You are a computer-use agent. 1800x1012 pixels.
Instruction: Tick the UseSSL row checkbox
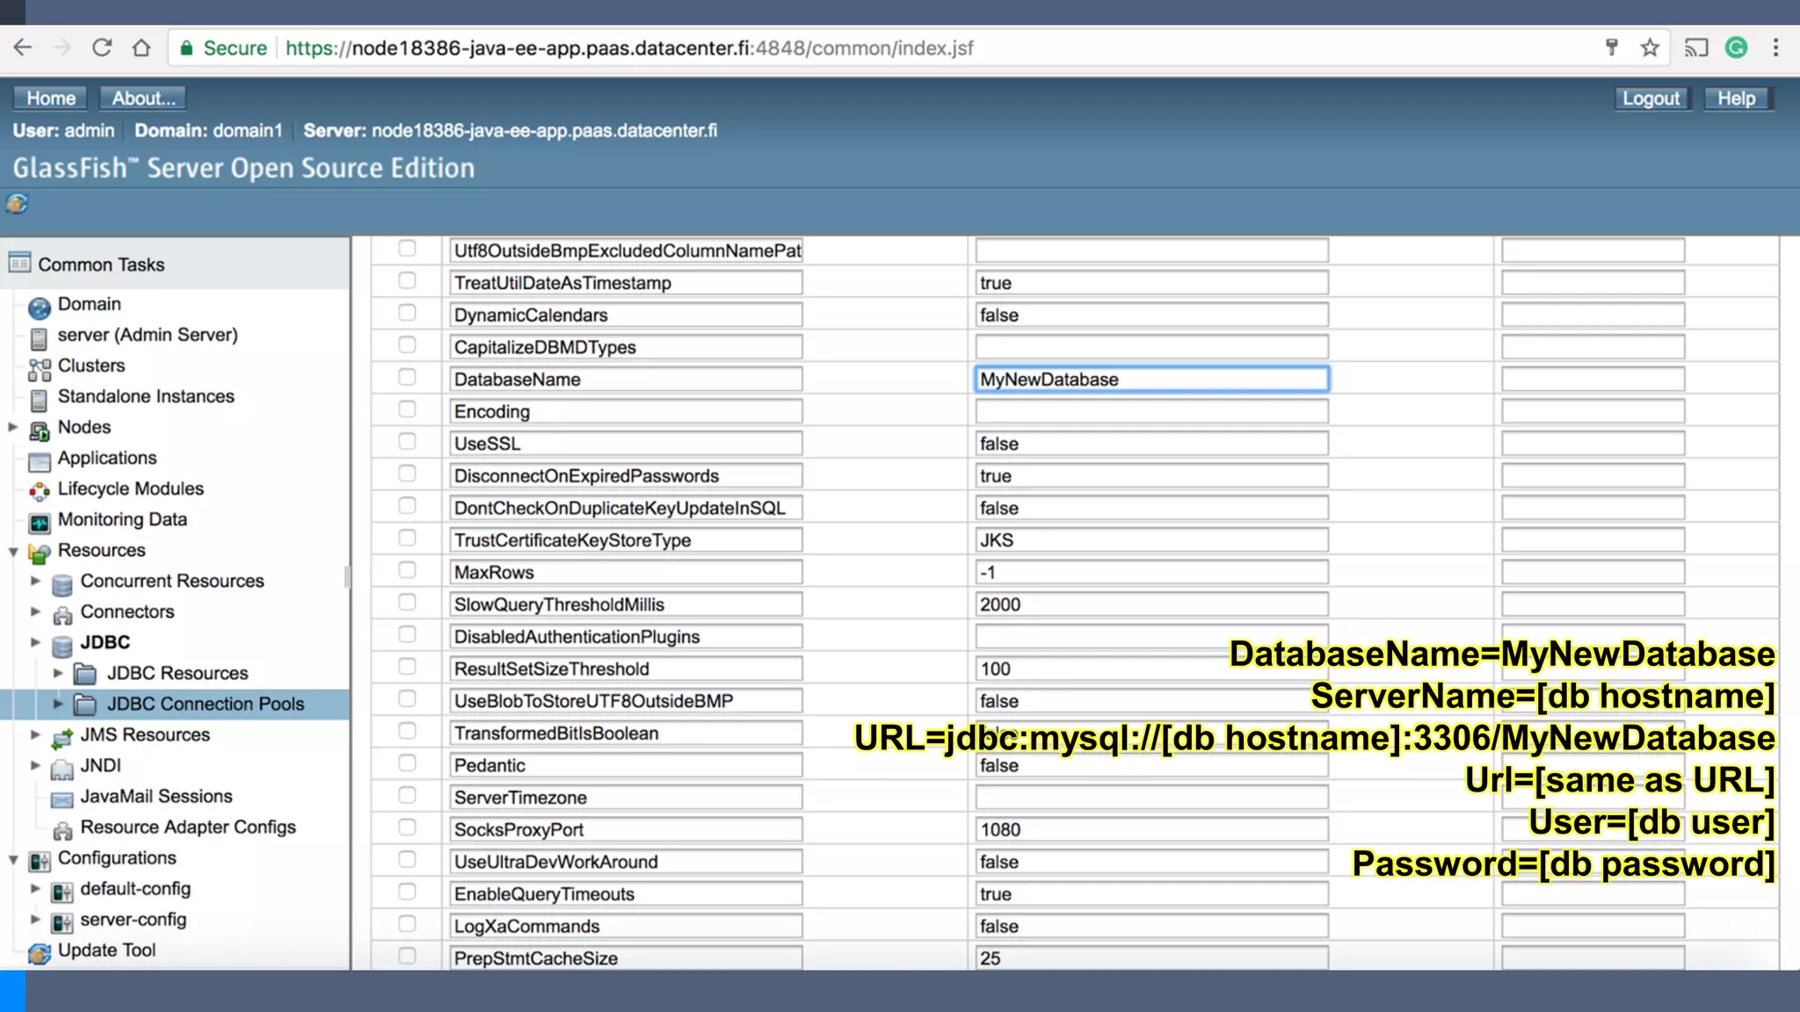coord(407,441)
